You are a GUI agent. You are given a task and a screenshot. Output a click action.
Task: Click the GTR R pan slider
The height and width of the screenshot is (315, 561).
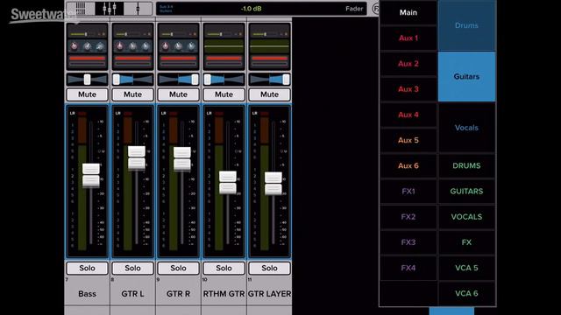pos(178,80)
